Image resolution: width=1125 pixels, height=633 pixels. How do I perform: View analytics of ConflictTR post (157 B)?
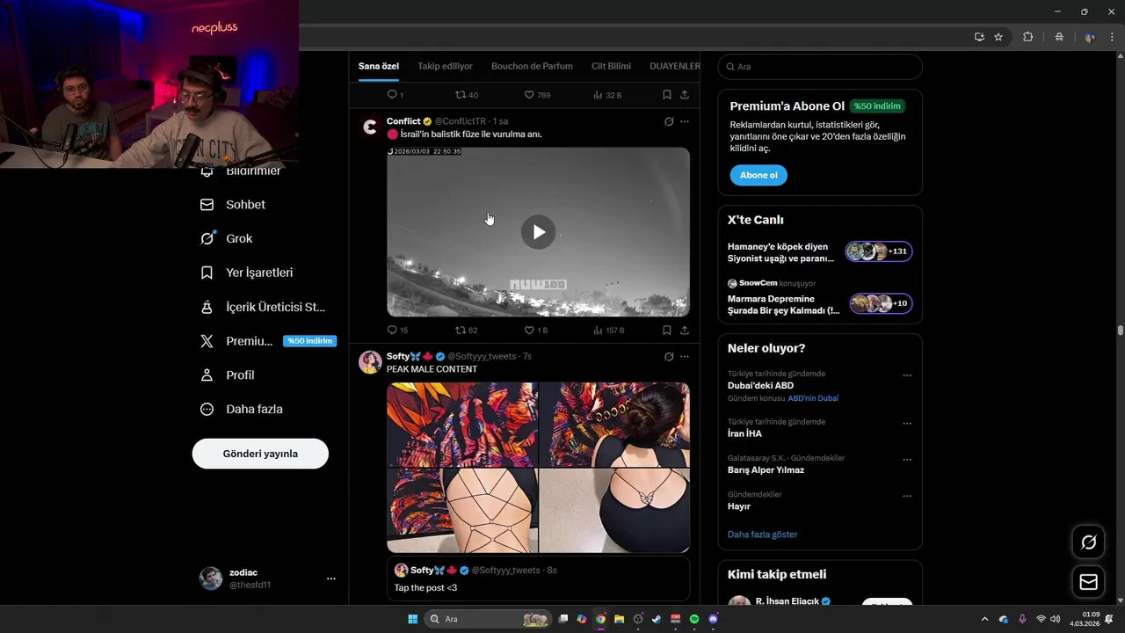608,331
